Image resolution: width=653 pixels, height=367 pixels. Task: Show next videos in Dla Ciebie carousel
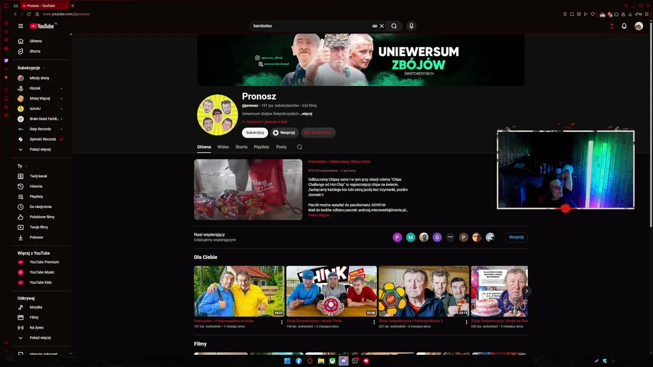pos(526,291)
